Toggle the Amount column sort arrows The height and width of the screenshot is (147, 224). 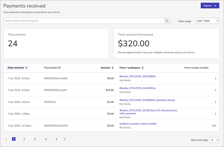(113, 68)
